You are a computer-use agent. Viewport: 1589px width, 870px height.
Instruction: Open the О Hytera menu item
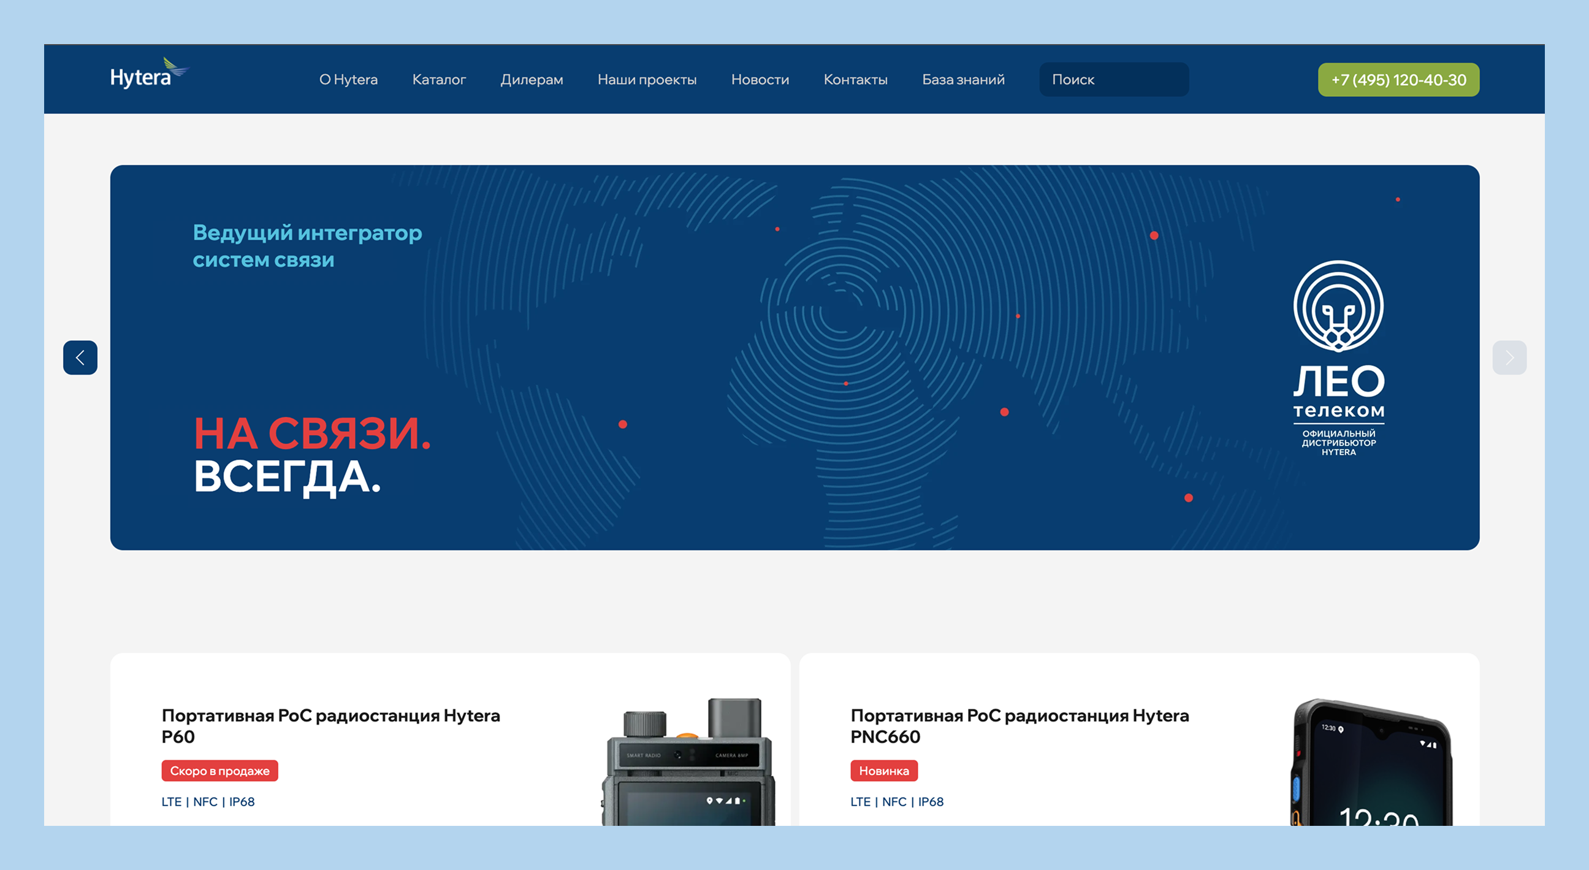pyautogui.click(x=349, y=80)
